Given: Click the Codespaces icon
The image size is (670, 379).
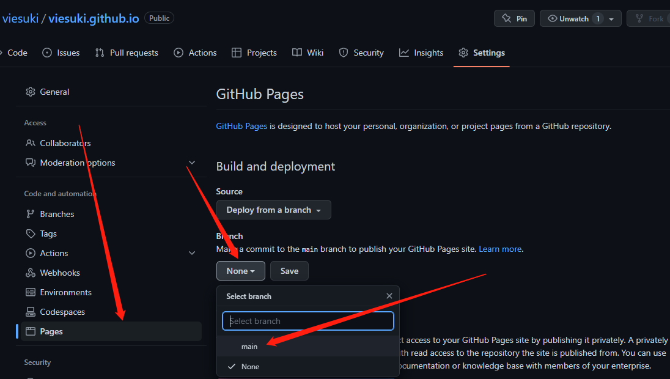Looking at the screenshot, I should point(31,312).
